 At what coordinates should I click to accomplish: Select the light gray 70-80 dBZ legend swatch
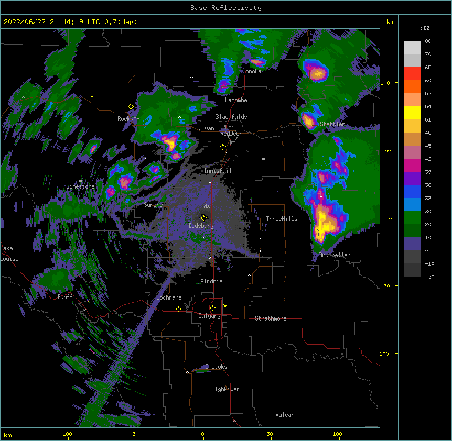click(412, 48)
